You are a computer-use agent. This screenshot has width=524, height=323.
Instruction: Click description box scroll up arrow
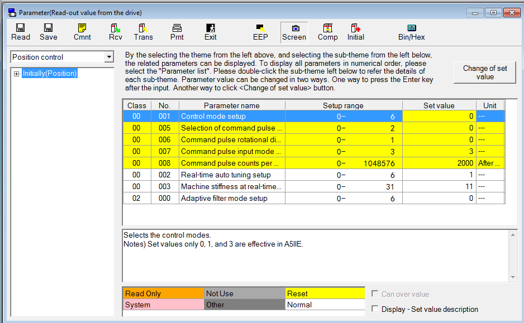pyautogui.click(x=513, y=235)
